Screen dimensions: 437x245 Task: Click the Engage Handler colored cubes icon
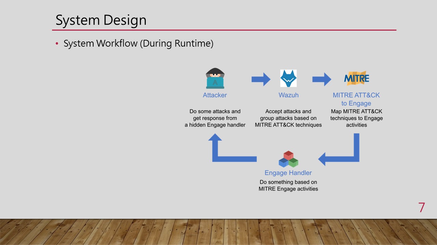(x=288, y=159)
